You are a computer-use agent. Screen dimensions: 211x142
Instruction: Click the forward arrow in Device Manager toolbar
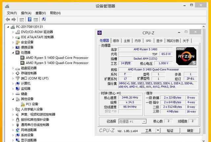click(14, 20)
